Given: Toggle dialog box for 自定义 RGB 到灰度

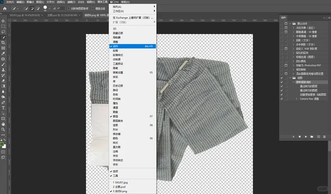Looking at the screenshot, I should pos(286,49).
